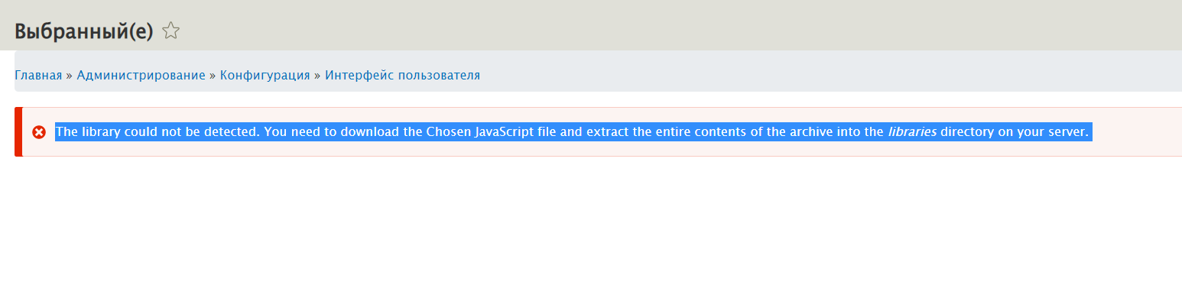Click the separator after Главная
The width and height of the screenshot is (1182, 285).
pos(70,75)
